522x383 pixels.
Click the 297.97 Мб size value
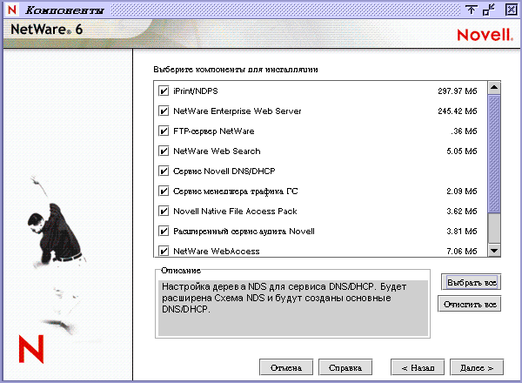[x=457, y=91]
